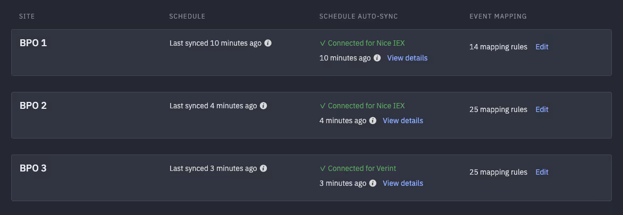Open View details for BPO 2

point(403,121)
